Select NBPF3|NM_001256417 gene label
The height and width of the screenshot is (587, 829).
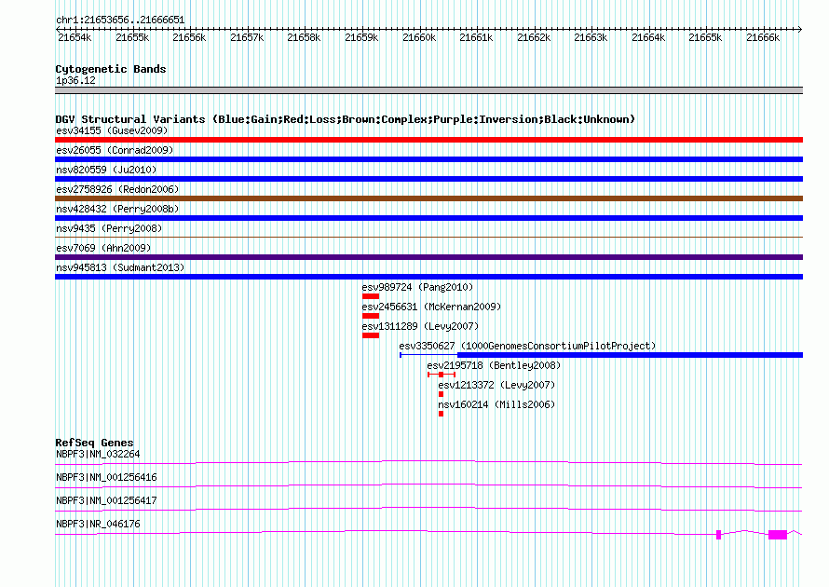click(x=106, y=500)
